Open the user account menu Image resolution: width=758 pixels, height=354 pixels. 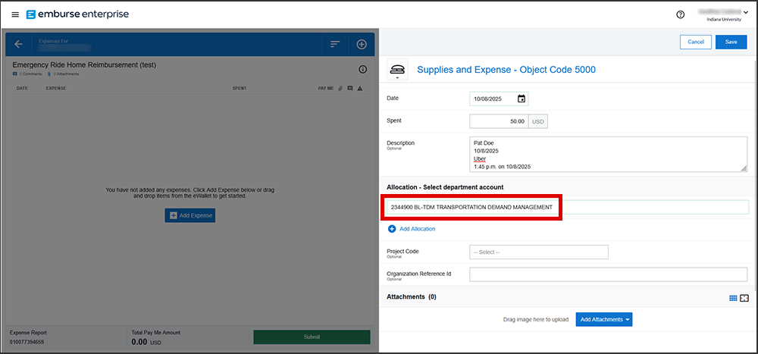[x=717, y=14]
